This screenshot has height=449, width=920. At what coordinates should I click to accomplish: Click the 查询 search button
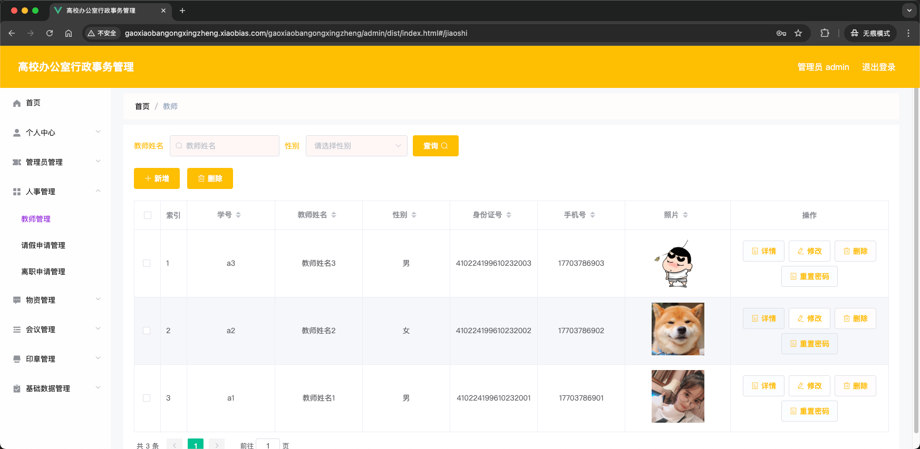pos(435,146)
